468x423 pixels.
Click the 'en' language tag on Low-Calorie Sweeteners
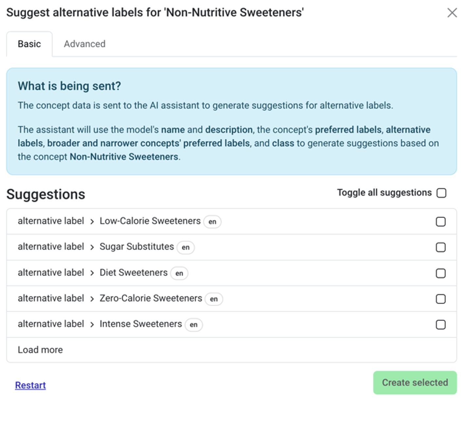[x=212, y=222]
